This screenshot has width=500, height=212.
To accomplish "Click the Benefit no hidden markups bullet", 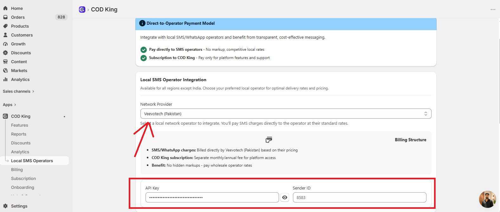I will pyautogui.click(x=202, y=165).
